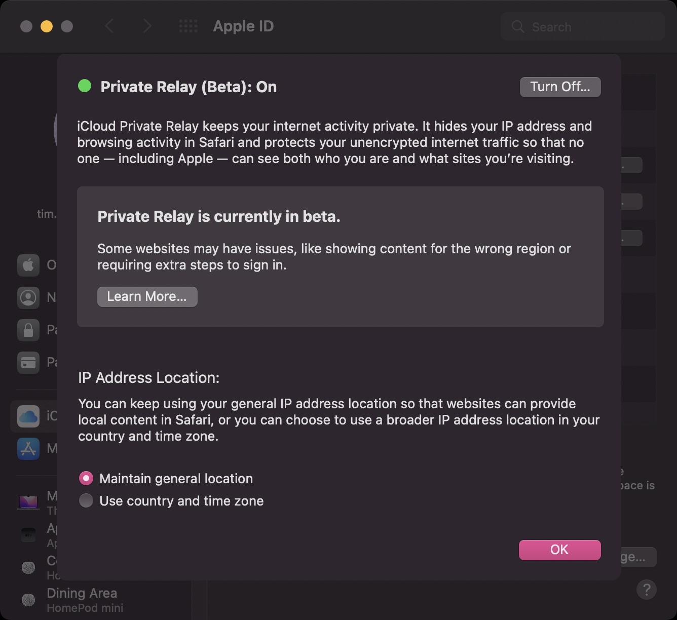The width and height of the screenshot is (677, 620).
Task: Select the iCloud cloud icon in sidebar
Action: 28,416
